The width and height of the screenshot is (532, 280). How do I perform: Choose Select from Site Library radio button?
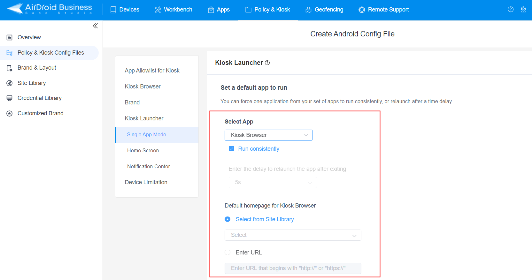coord(227,219)
